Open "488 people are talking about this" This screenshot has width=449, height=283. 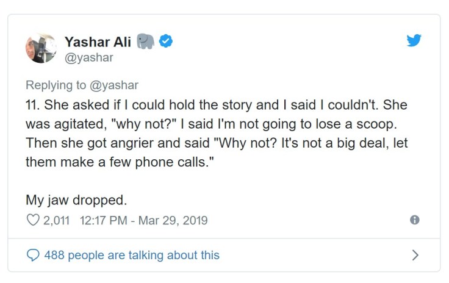tap(131, 254)
